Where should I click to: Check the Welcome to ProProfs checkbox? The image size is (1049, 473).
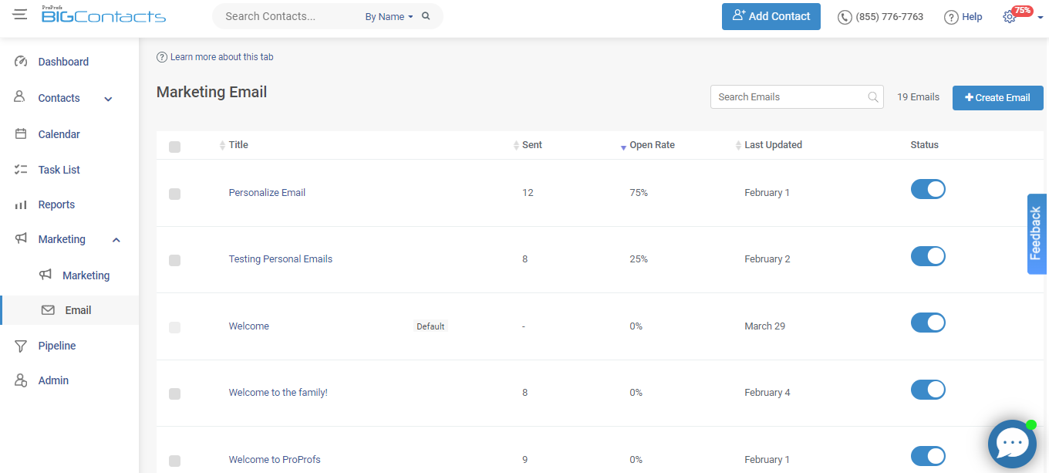tap(174, 461)
